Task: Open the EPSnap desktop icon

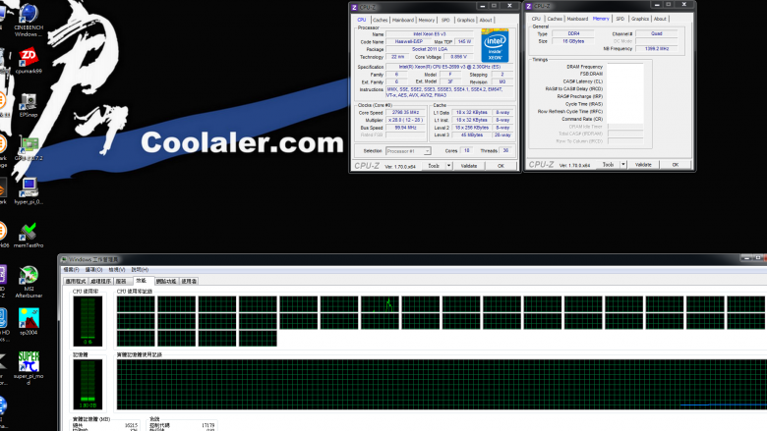Action: point(29,105)
